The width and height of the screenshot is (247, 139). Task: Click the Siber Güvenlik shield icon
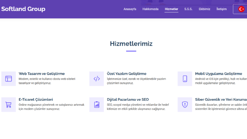pos(185,104)
